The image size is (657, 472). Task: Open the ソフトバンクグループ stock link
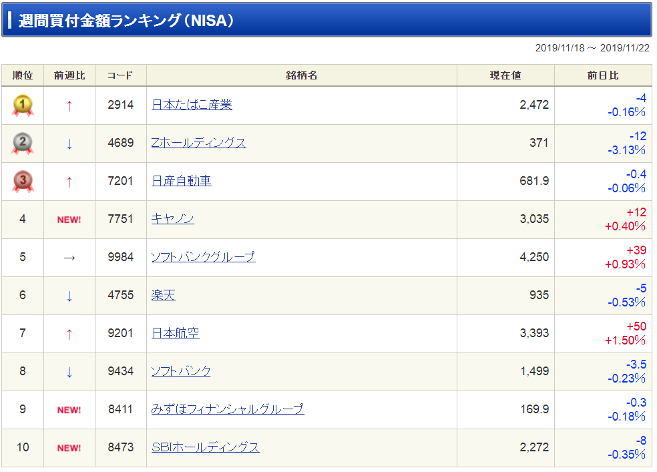point(203,257)
